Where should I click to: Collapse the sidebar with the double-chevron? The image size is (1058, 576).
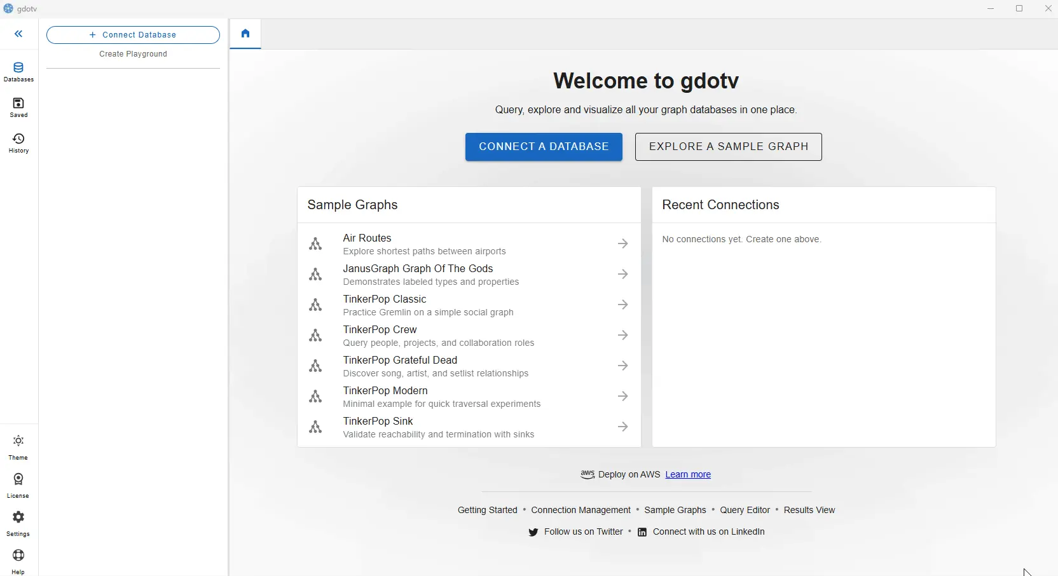[x=18, y=34]
